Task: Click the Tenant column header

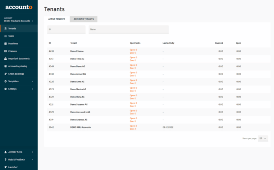Action: [x=74, y=43]
